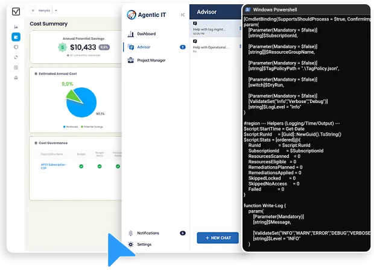This screenshot has height=271, width=374.
Task: Select the highlighted wallet cost icon
Action: 16,37
